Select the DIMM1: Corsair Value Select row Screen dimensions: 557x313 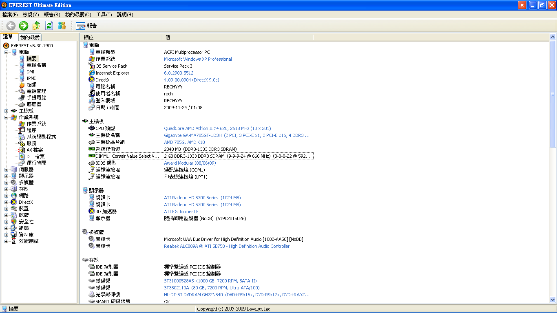pos(201,156)
